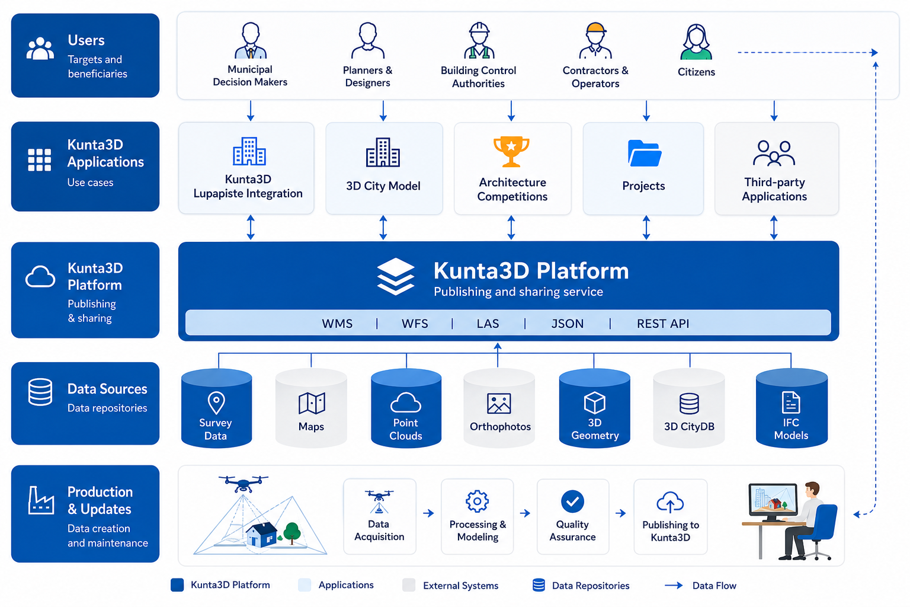Image resolution: width=910 pixels, height=607 pixels.
Task: Click the Maps folded map icon
Action: (x=312, y=403)
